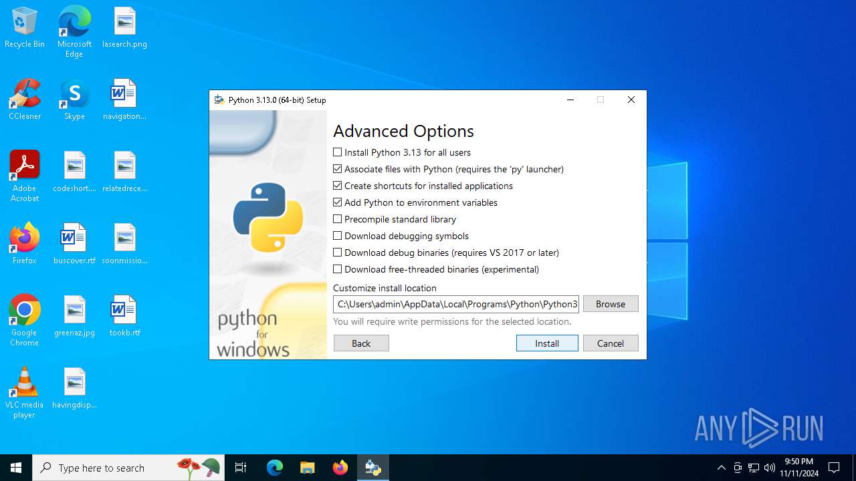Select the tookb.rtf document icon
This screenshot has height=481, width=856.
click(124, 317)
